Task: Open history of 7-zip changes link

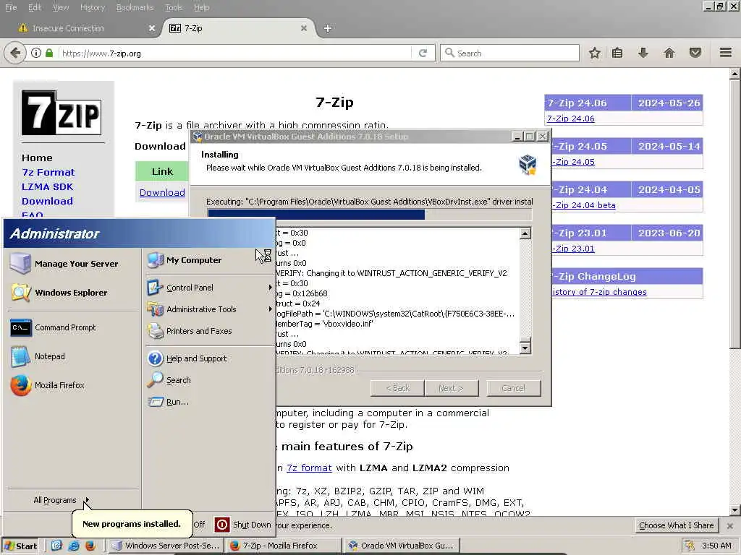Action: coord(599,292)
